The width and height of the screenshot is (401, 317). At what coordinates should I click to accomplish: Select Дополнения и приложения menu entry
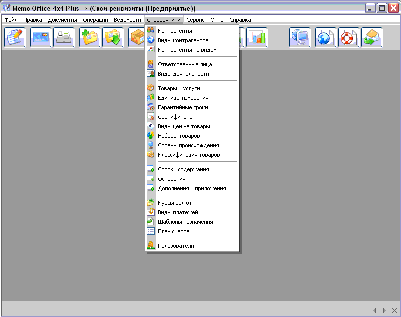pyautogui.click(x=192, y=188)
